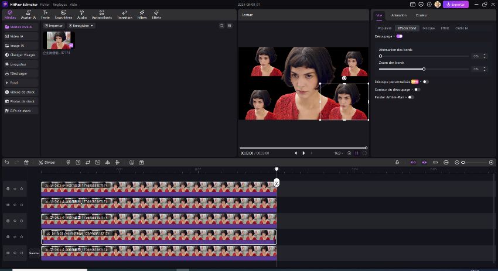Expand the Enregistrer dropdown in media panel
The width and height of the screenshot is (498, 271).
tap(81, 26)
